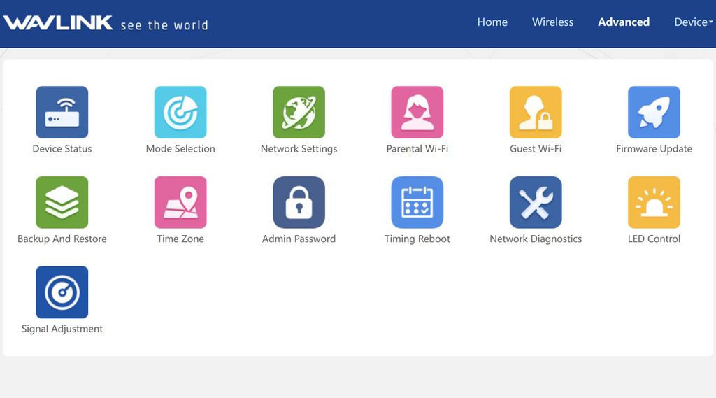This screenshot has width=716, height=398.
Task: Click the Wavlink logo
Action: pos(59,23)
